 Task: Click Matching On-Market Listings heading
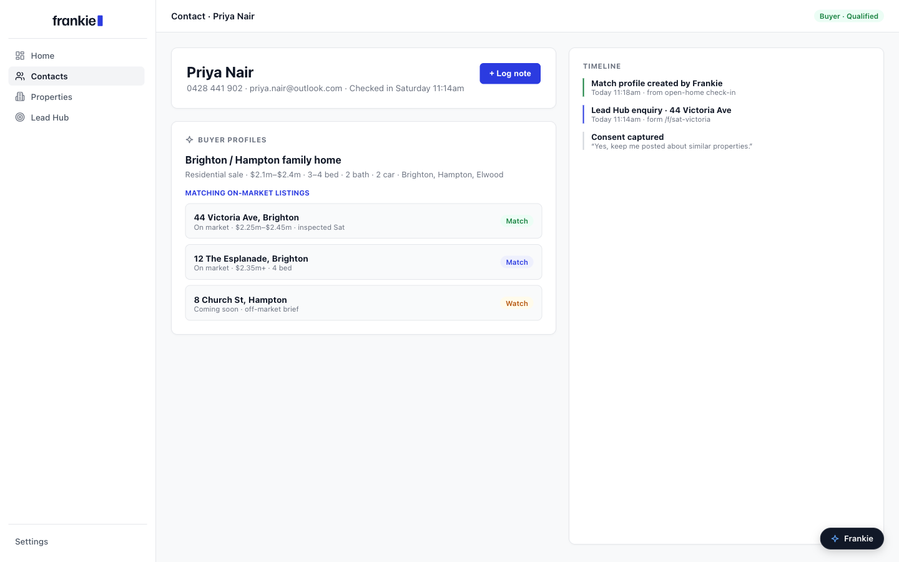(x=247, y=193)
